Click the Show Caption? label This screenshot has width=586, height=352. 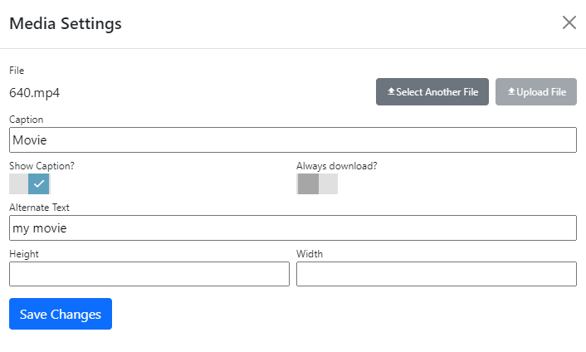(x=42, y=166)
